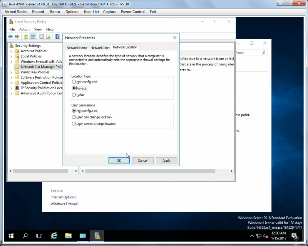The image size is (308, 246).
Task: Click the blue Help toolbar icon
Action: point(57,37)
